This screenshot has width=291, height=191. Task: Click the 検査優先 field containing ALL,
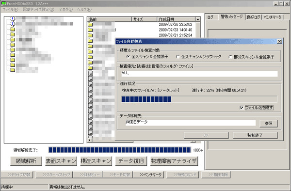(x=199, y=74)
